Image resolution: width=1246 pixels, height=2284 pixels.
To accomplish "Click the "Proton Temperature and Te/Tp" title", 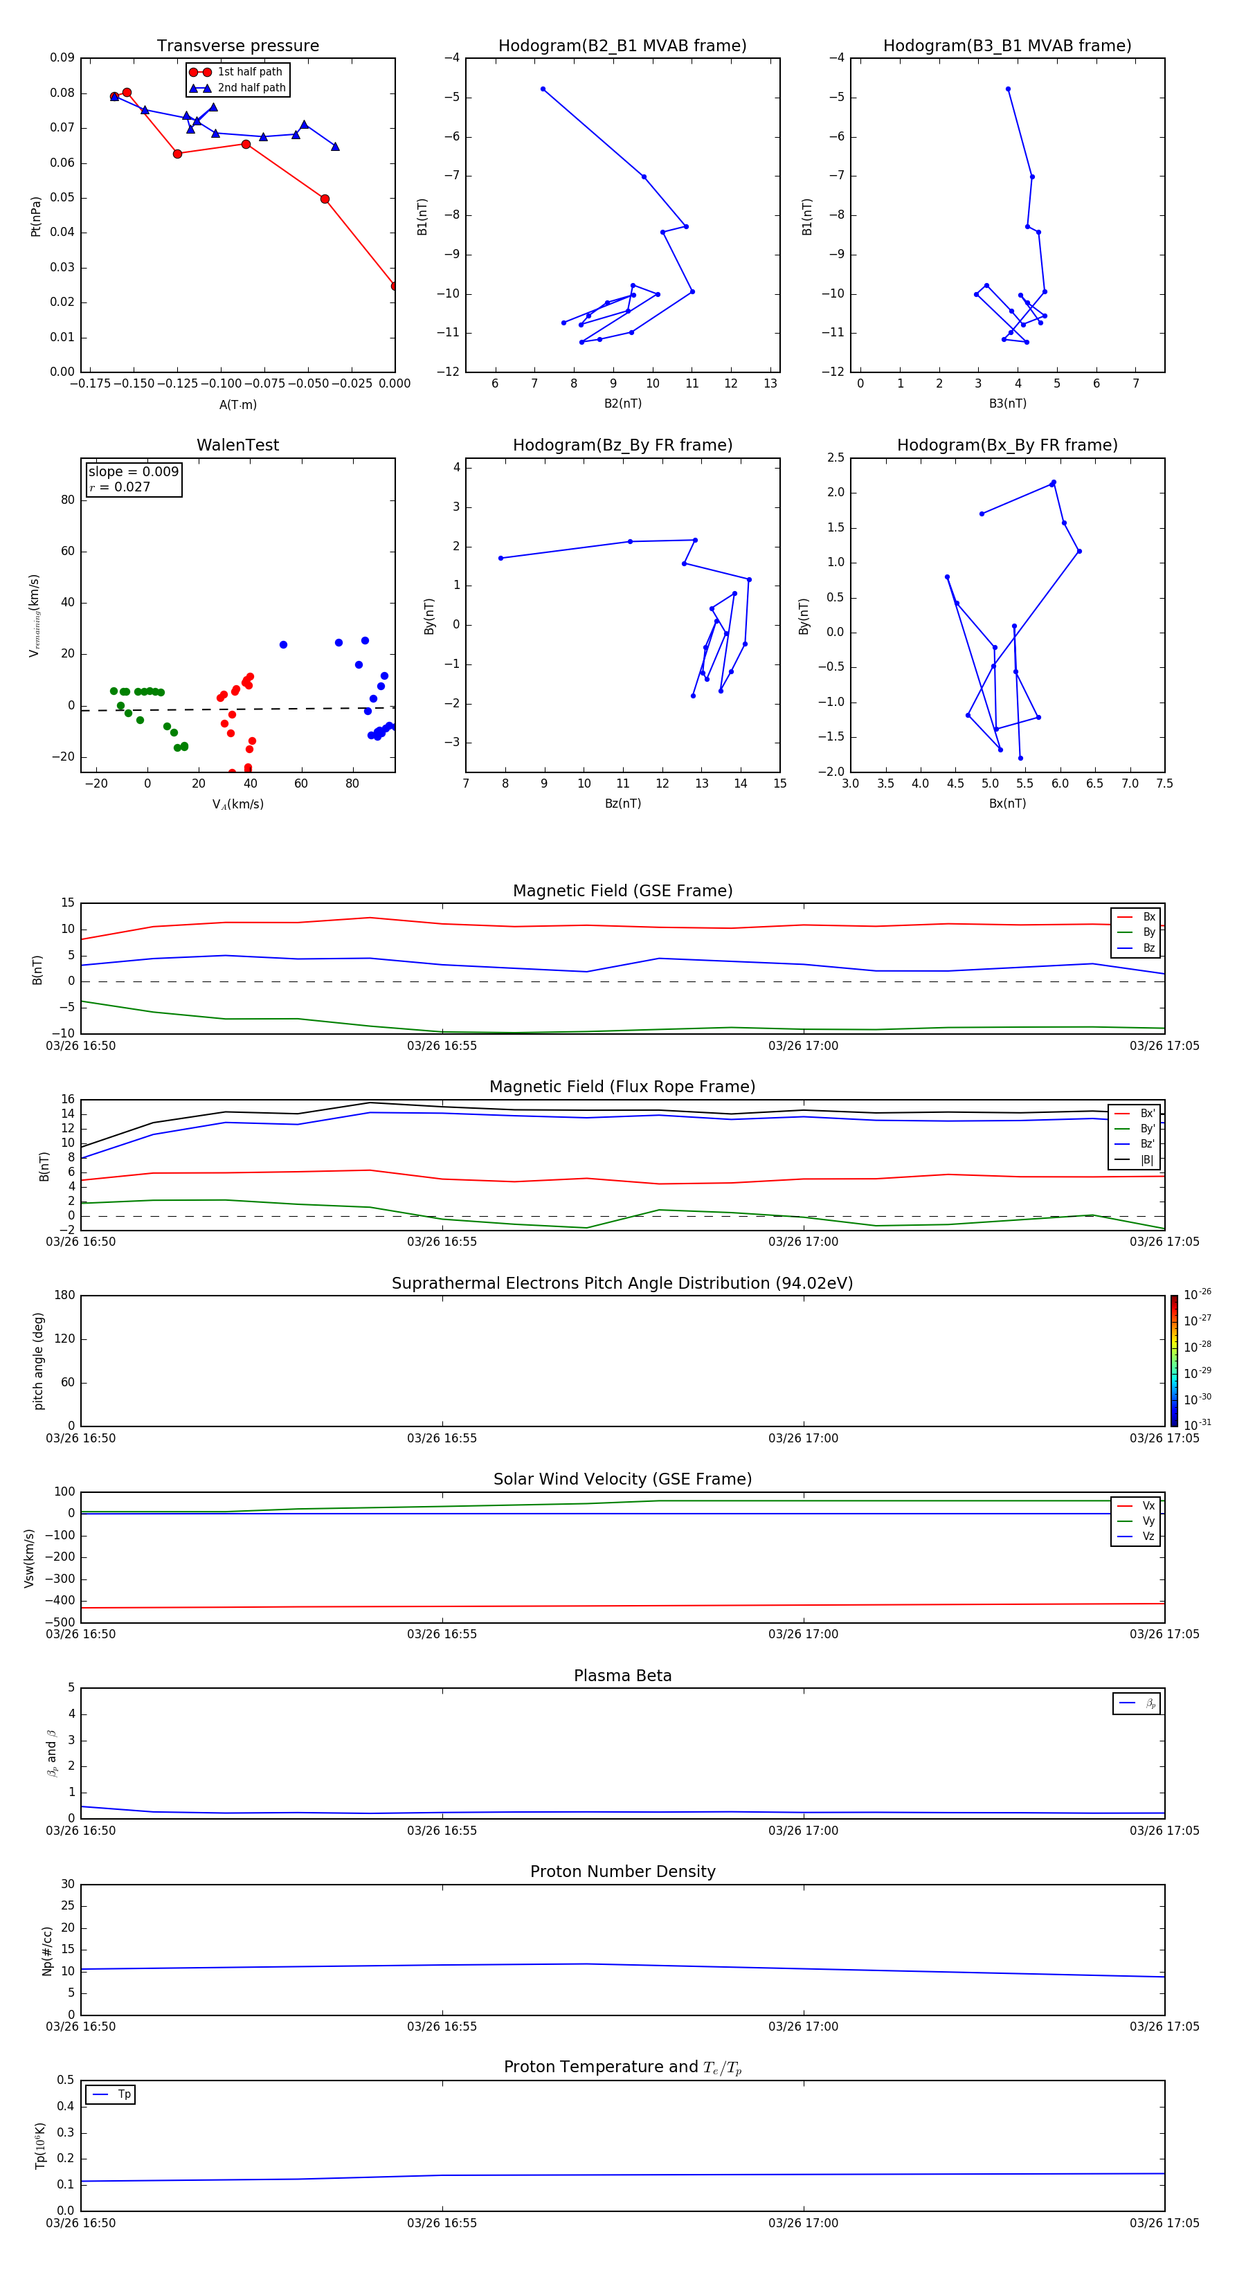I will coord(622,2067).
